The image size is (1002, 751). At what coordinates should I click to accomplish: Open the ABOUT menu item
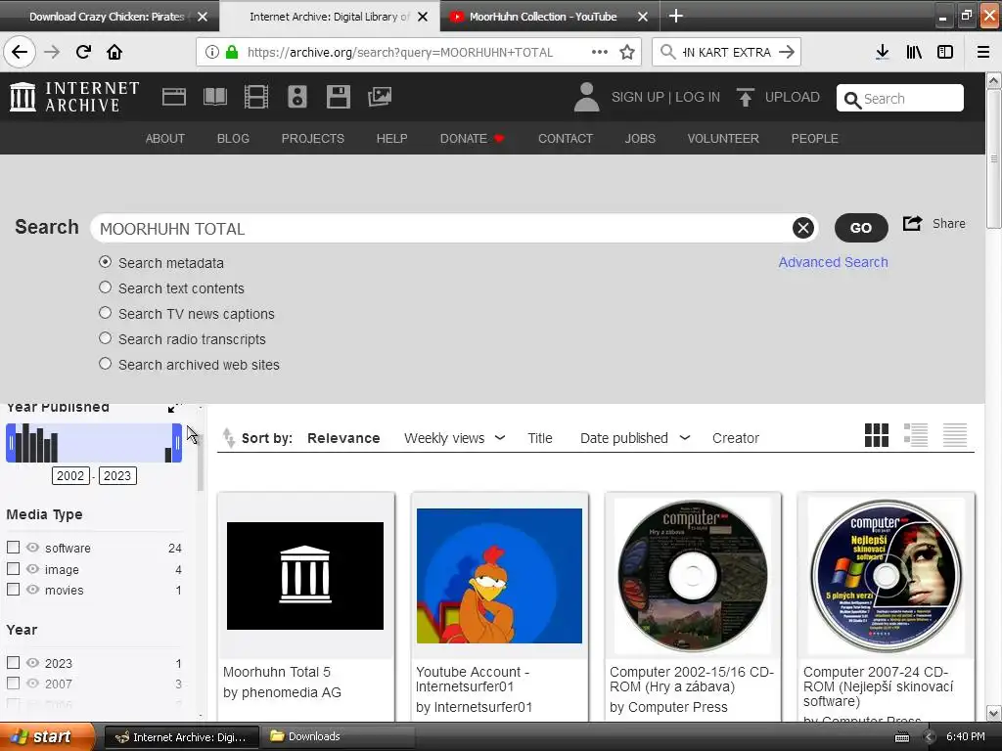click(164, 139)
